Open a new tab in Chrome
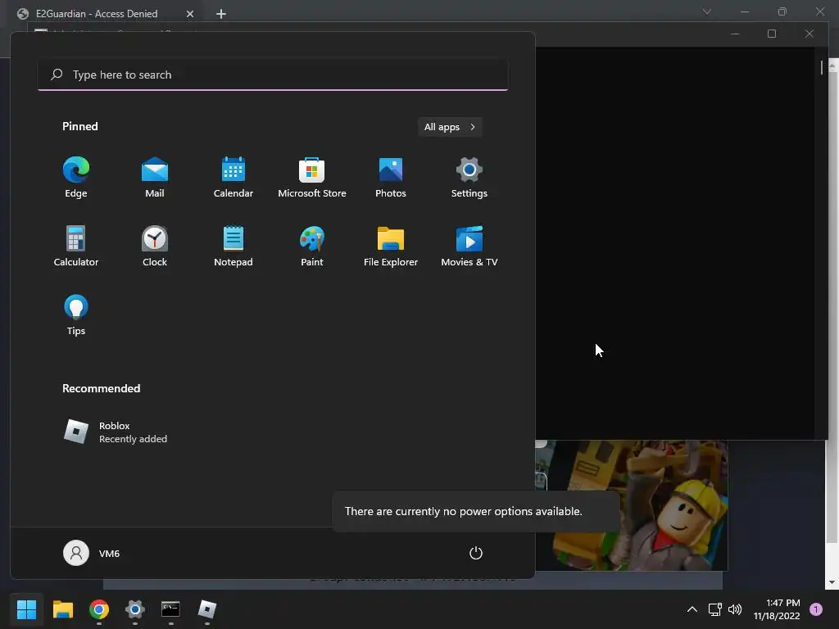The image size is (839, 629). click(221, 14)
